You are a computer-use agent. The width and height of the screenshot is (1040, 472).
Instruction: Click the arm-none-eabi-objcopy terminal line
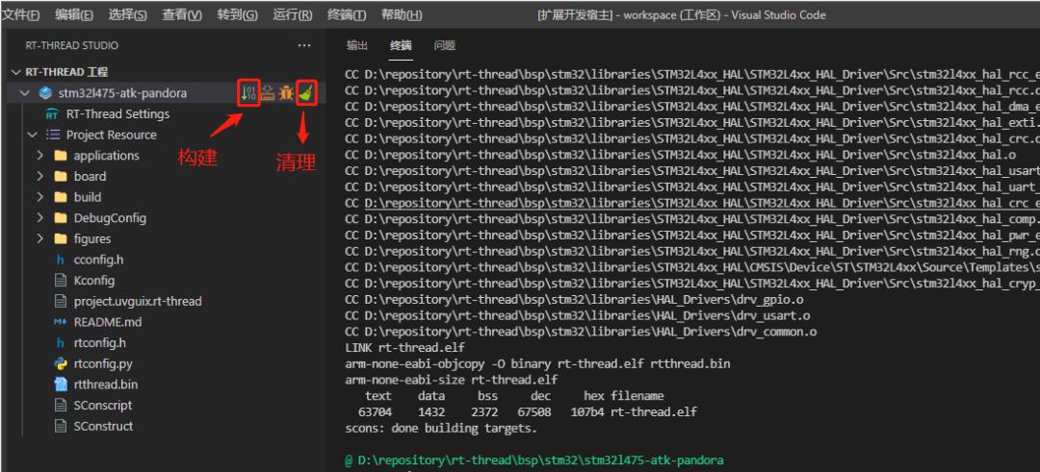point(537,363)
